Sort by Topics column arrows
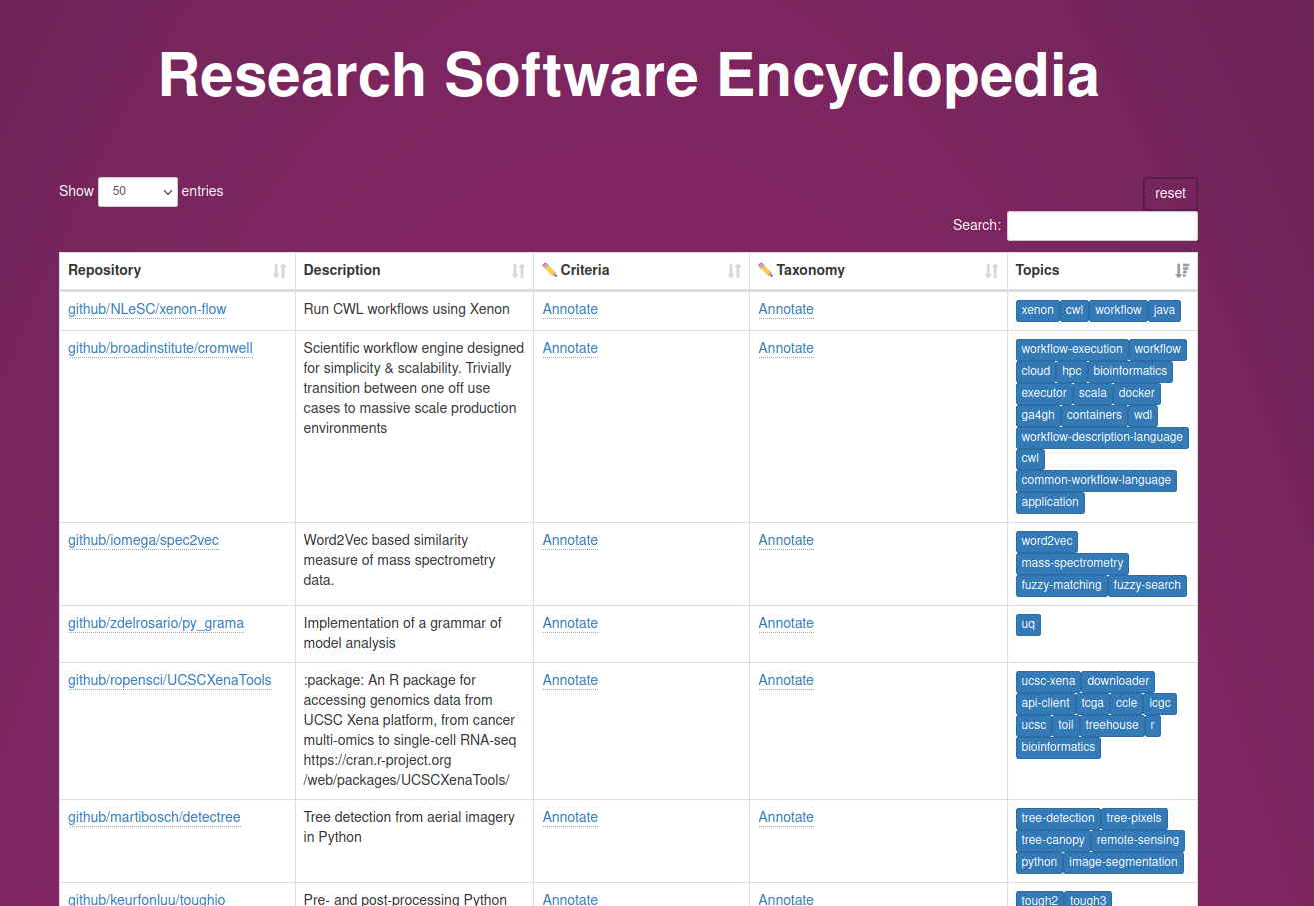 point(1182,271)
